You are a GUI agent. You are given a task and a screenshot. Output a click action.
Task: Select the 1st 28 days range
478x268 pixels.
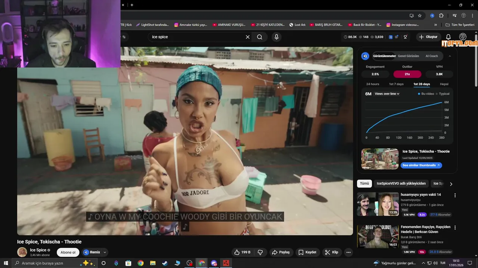(x=421, y=84)
